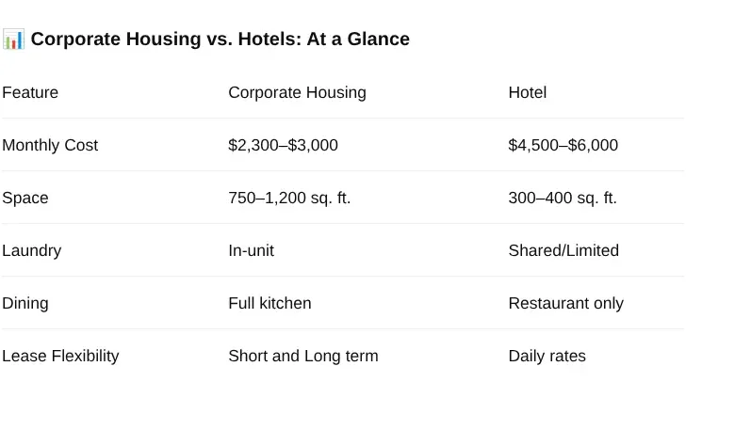
Task: Click the Shared/Limited laundry cell
Action: (x=563, y=250)
